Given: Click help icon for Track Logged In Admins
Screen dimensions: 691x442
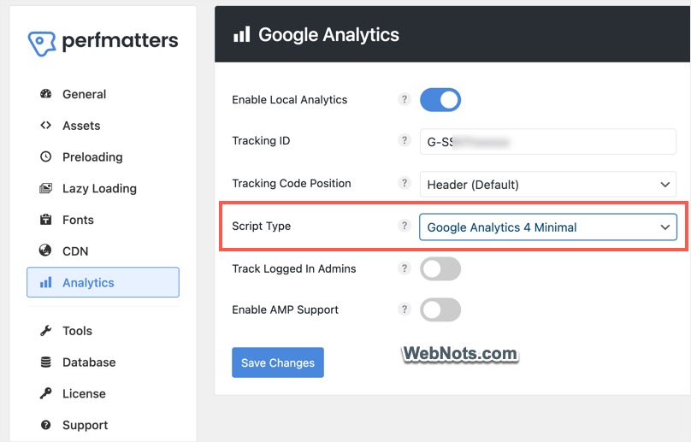Looking at the screenshot, I should (x=405, y=268).
